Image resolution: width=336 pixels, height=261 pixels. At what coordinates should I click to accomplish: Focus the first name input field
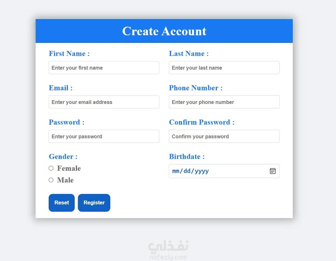pos(104,68)
